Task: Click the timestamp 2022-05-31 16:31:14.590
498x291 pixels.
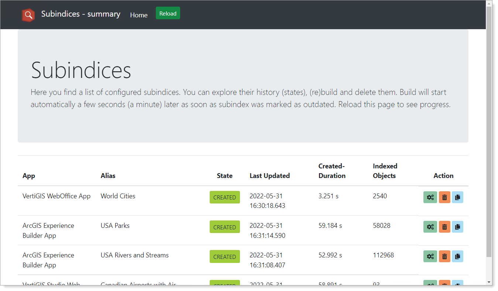Action: (x=267, y=230)
